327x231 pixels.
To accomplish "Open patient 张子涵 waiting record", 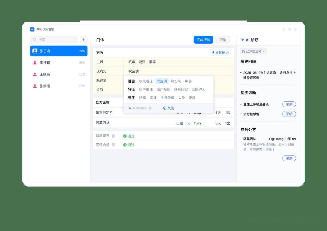I will [58, 51].
